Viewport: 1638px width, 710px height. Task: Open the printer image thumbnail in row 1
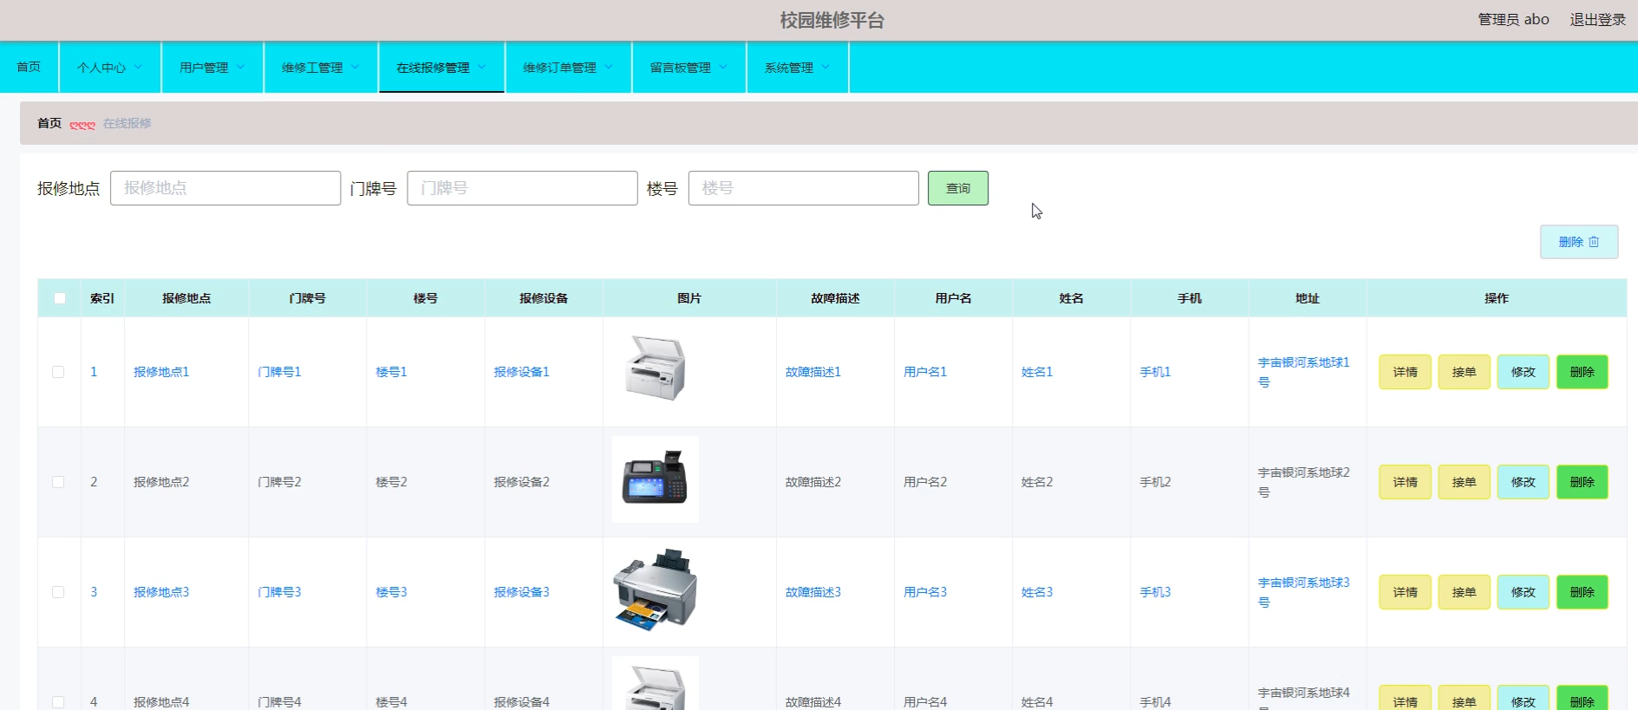656,369
